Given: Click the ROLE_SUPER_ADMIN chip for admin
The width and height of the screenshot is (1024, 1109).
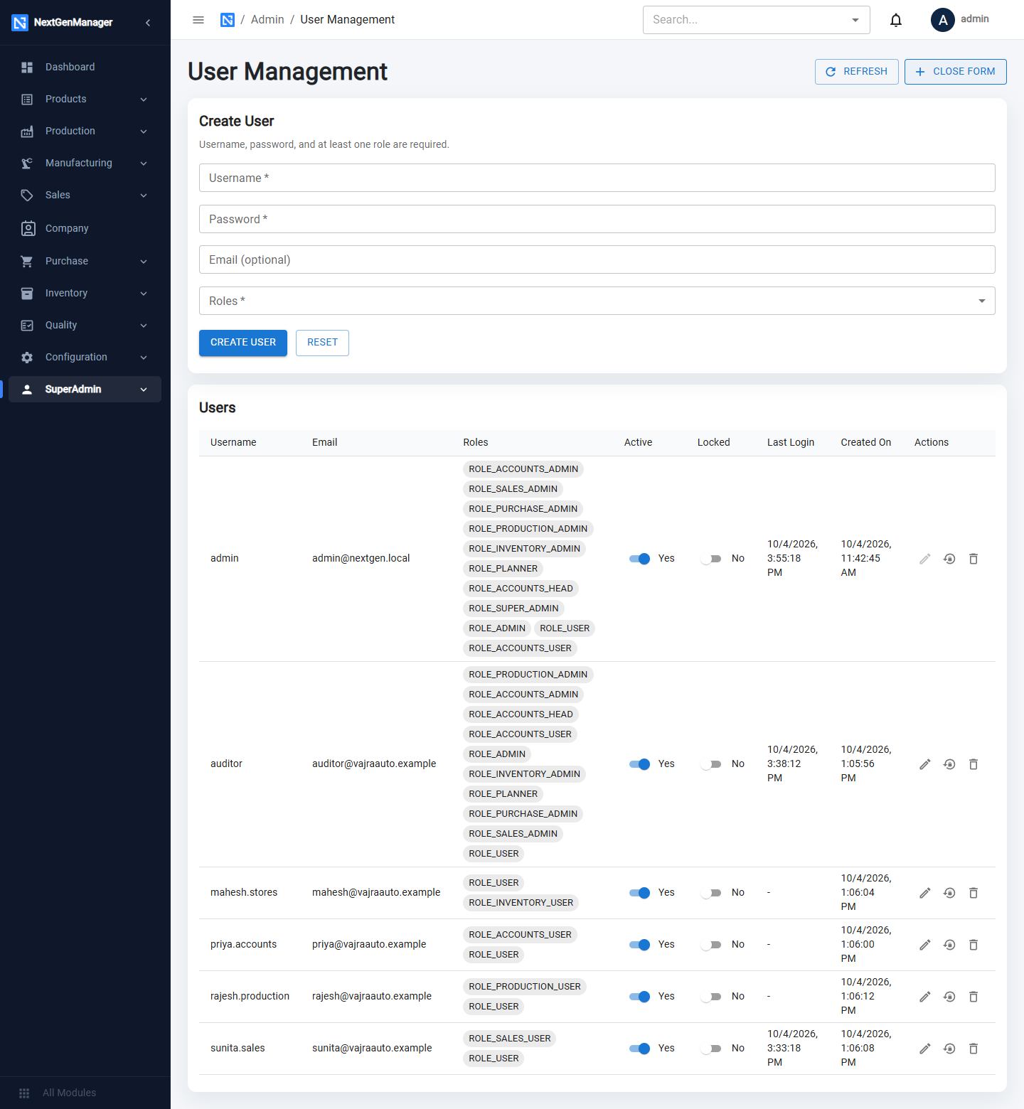Looking at the screenshot, I should click(513, 609).
